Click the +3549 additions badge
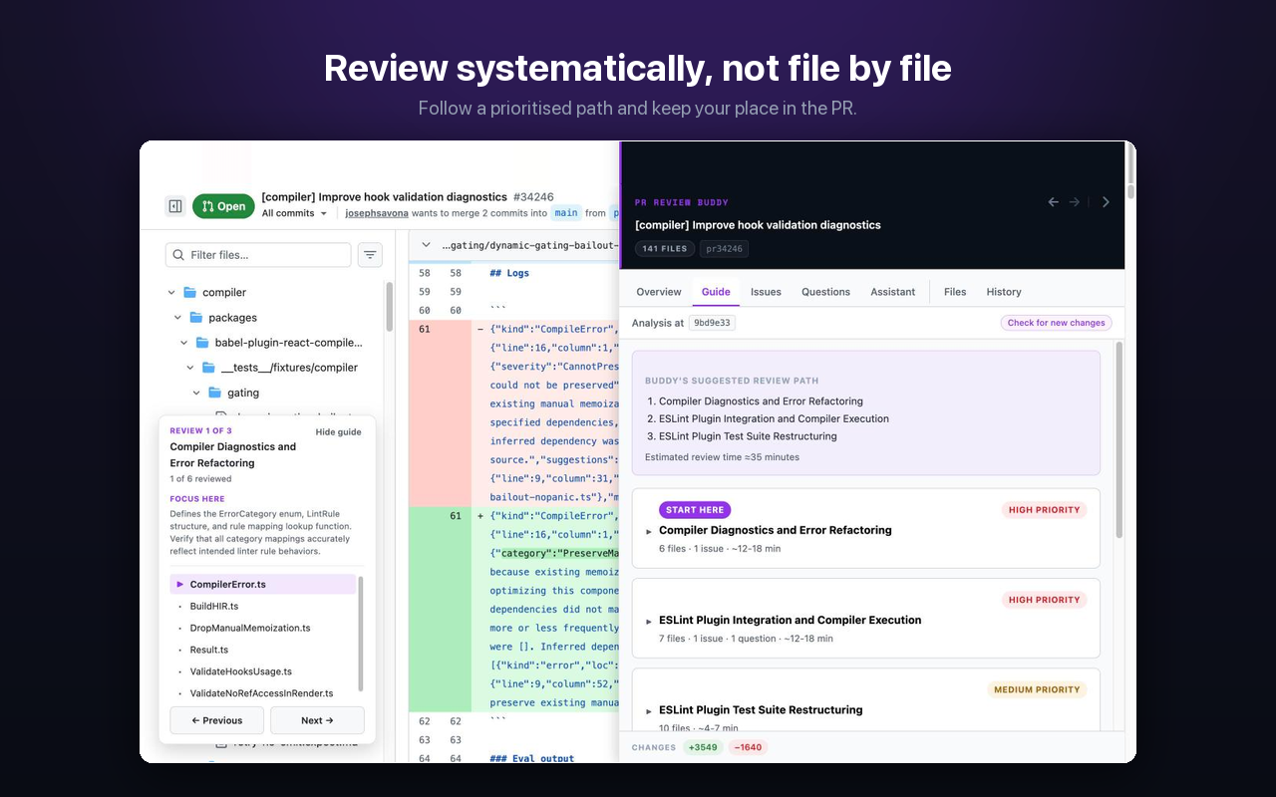The image size is (1276, 797). pyautogui.click(x=702, y=747)
